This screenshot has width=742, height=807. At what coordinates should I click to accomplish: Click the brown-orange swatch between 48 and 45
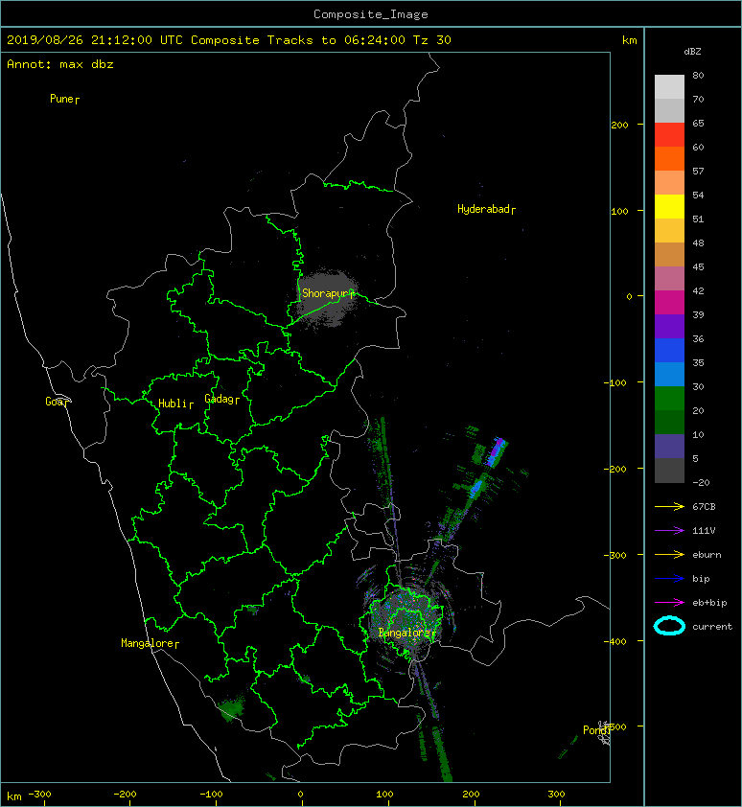[x=669, y=254]
